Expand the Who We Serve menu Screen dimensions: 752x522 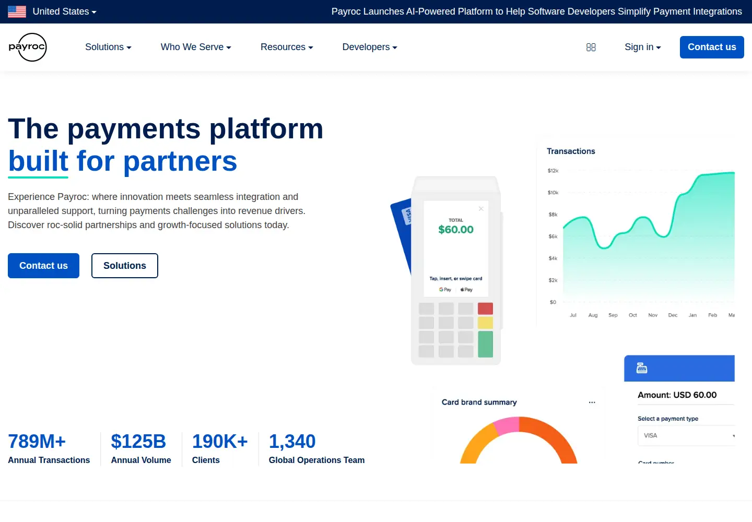[196, 47]
